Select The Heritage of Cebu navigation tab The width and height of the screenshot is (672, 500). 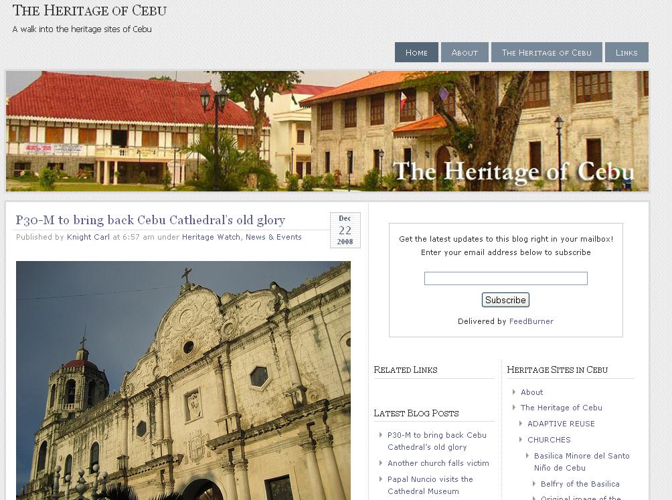coord(547,52)
